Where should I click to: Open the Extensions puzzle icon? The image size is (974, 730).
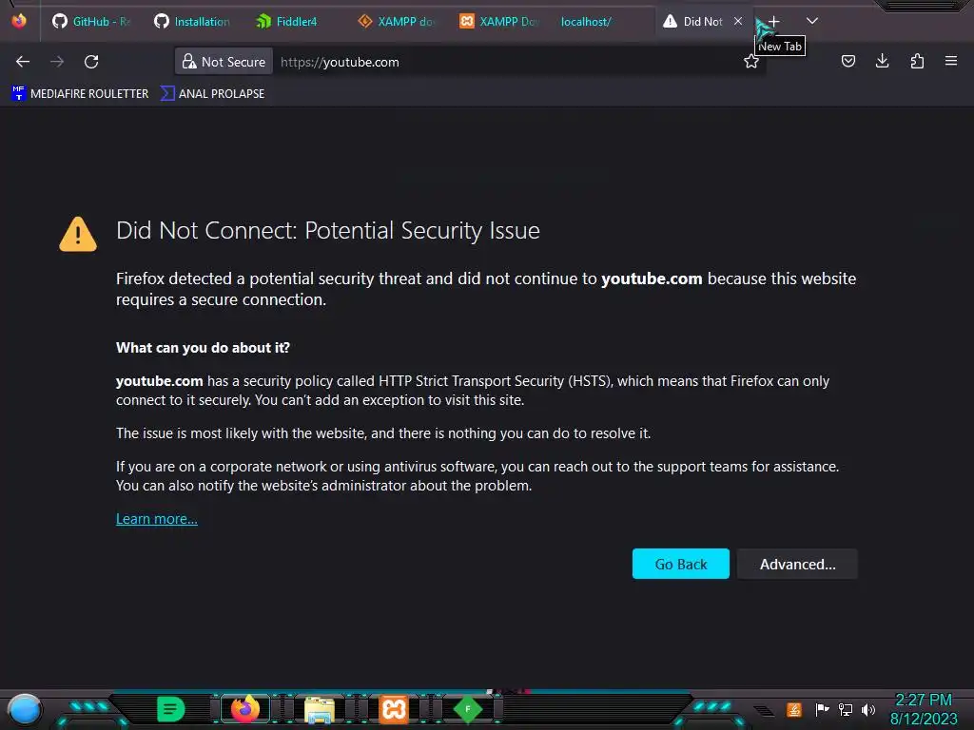(917, 61)
